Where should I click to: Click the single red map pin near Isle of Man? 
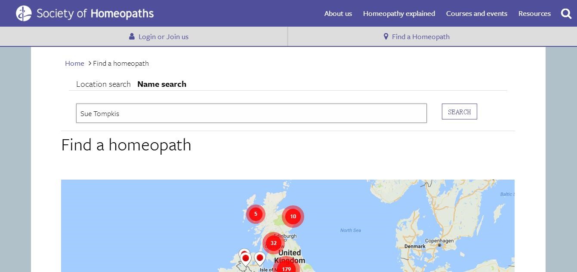tap(259, 259)
